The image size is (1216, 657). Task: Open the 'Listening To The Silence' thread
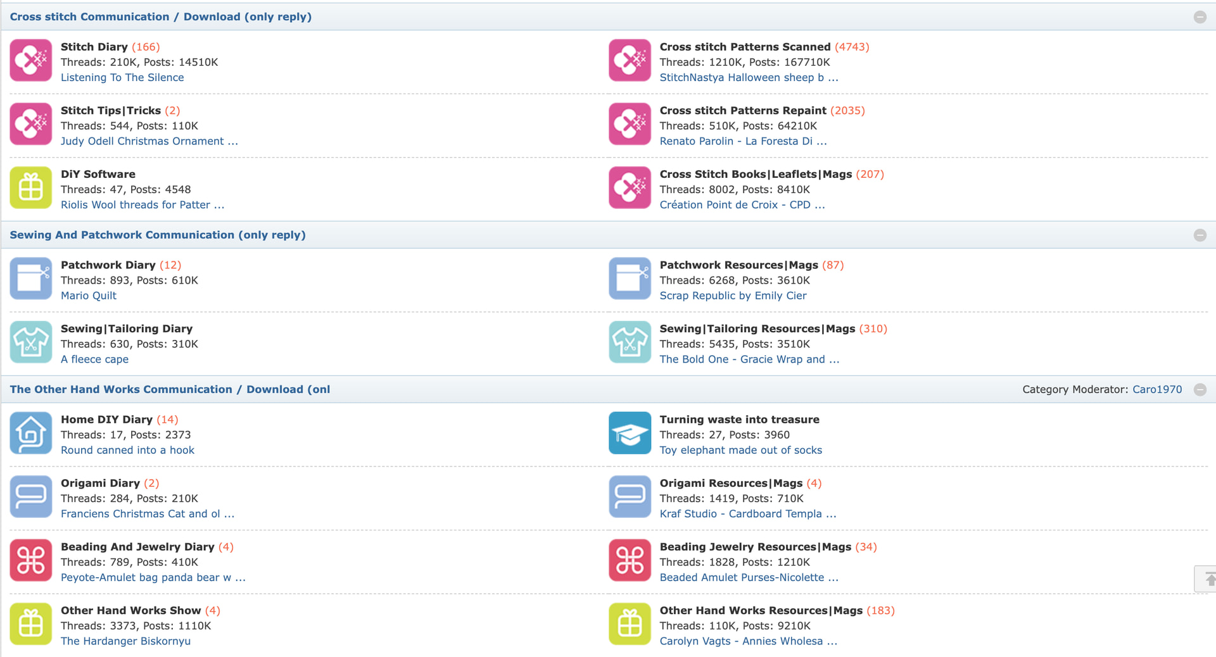(122, 78)
